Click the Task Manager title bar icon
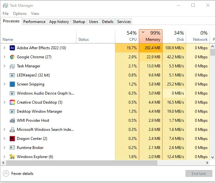The image size is (215, 183). [x=6, y=6]
